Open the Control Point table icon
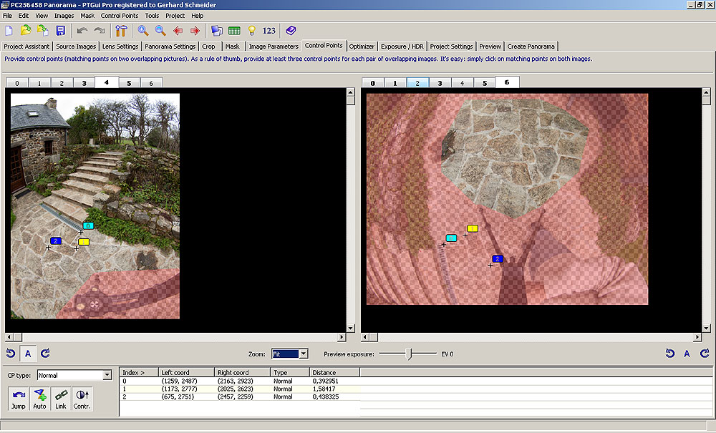 tap(234, 31)
